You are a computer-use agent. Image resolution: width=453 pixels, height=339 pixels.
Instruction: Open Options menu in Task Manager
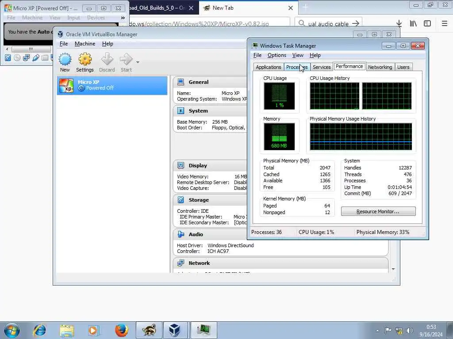click(277, 55)
